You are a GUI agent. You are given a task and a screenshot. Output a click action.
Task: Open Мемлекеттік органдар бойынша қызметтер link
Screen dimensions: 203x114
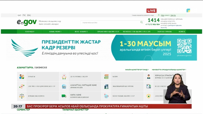169,70
